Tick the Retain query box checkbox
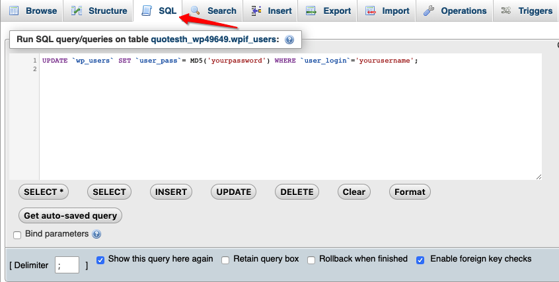The height and width of the screenshot is (282, 559). 225,260
